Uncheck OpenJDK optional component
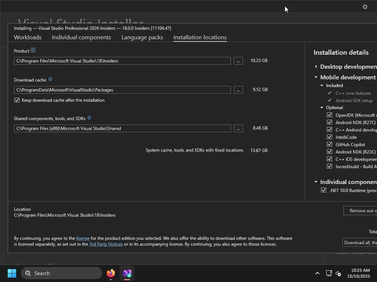Image resolution: width=377 pixels, height=282 pixels. tap(330, 115)
